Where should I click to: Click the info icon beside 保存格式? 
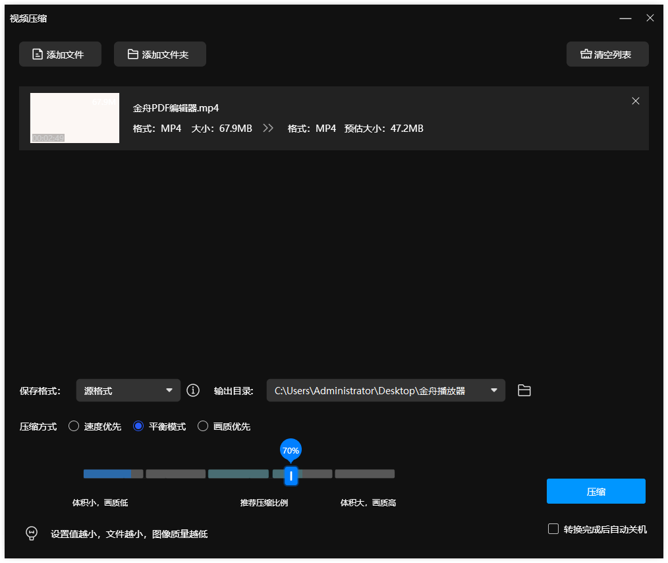tap(193, 390)
